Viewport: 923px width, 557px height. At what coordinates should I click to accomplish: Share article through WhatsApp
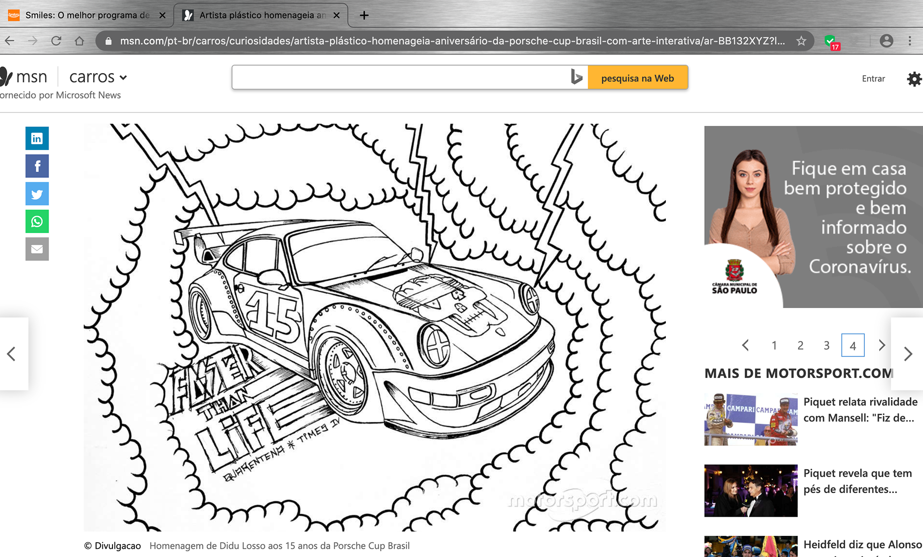(37, 222)
